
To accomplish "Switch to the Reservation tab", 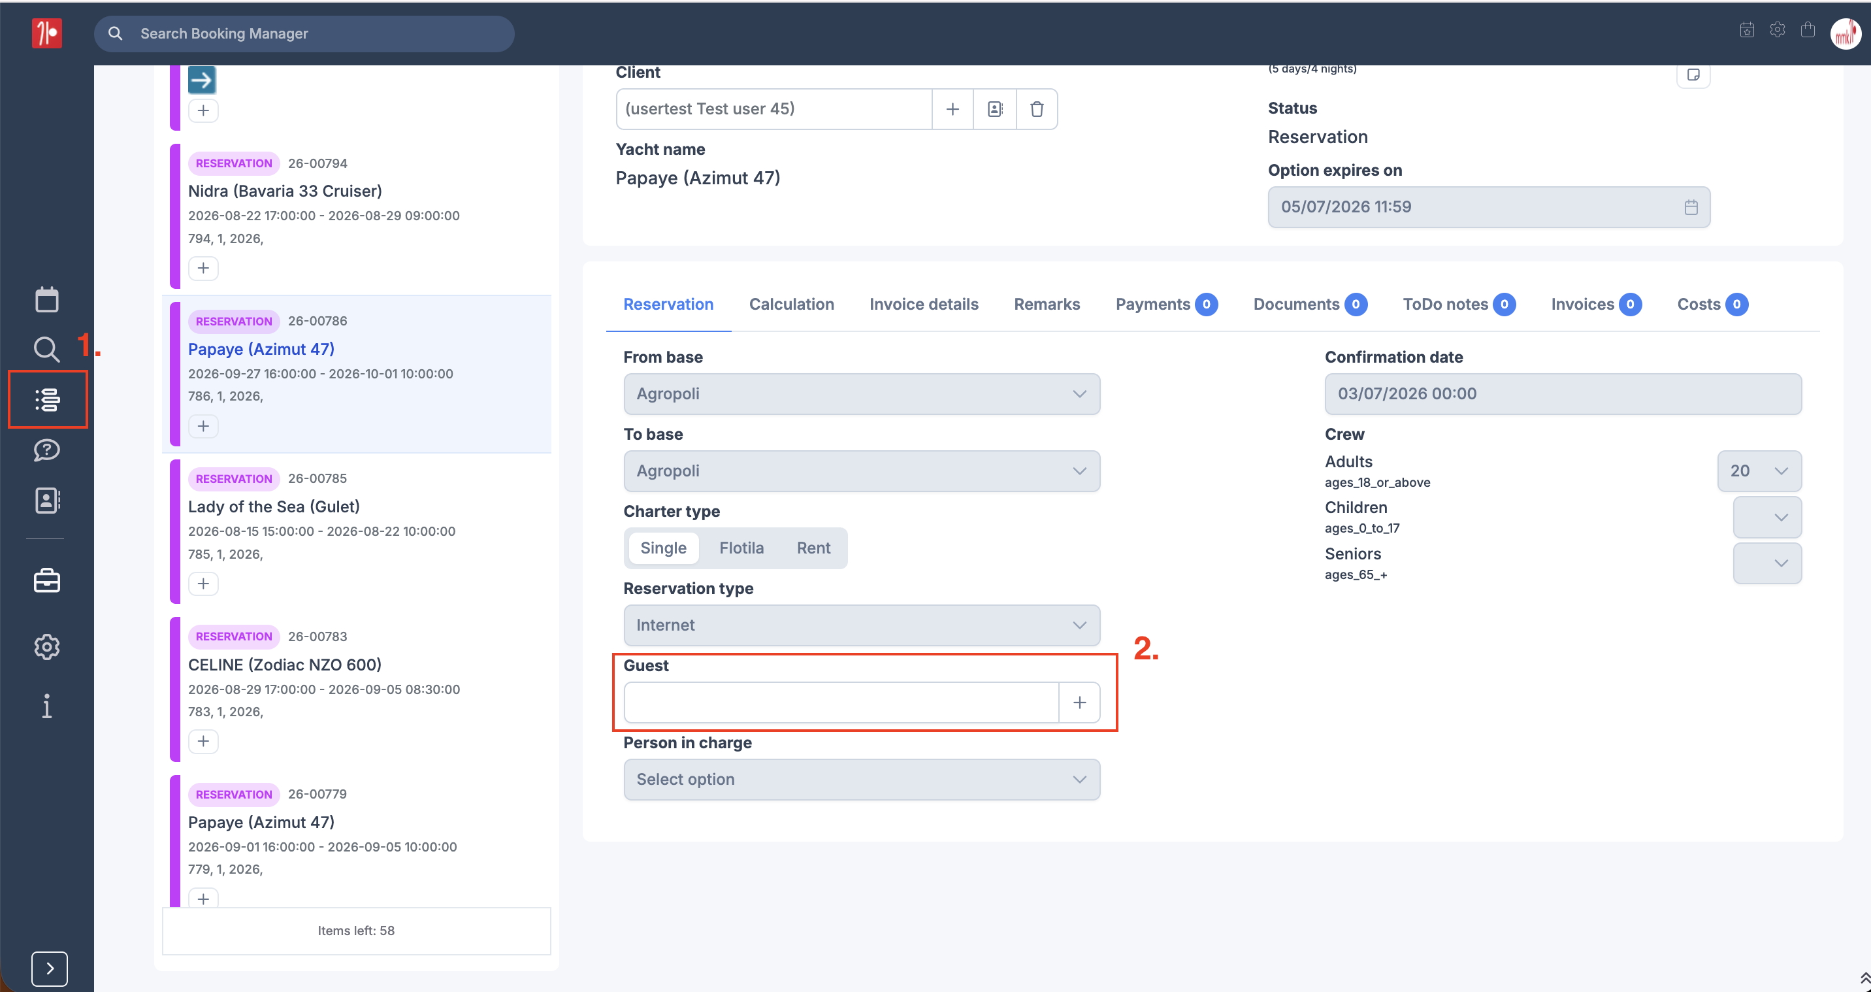I will (668, 305).
